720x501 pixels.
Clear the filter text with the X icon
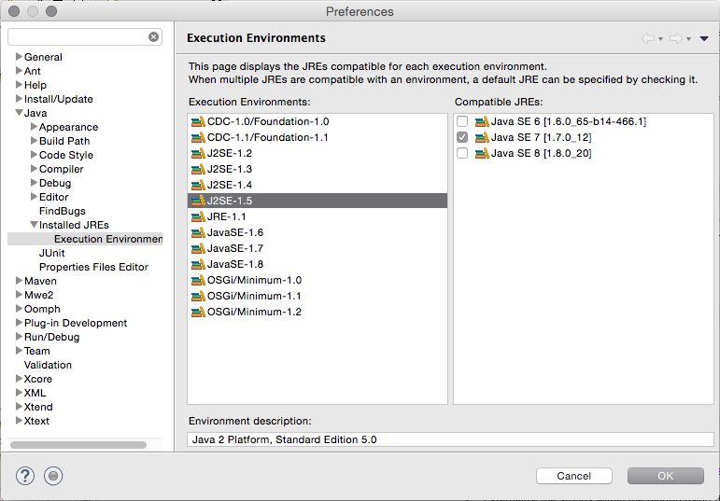[x=154, y=36]
